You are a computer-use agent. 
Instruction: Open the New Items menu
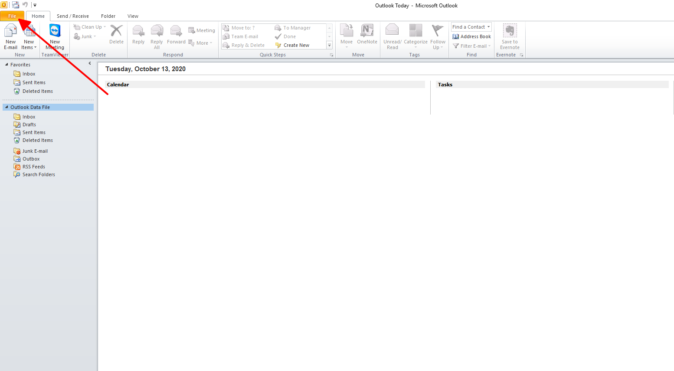tap(29, 37)
